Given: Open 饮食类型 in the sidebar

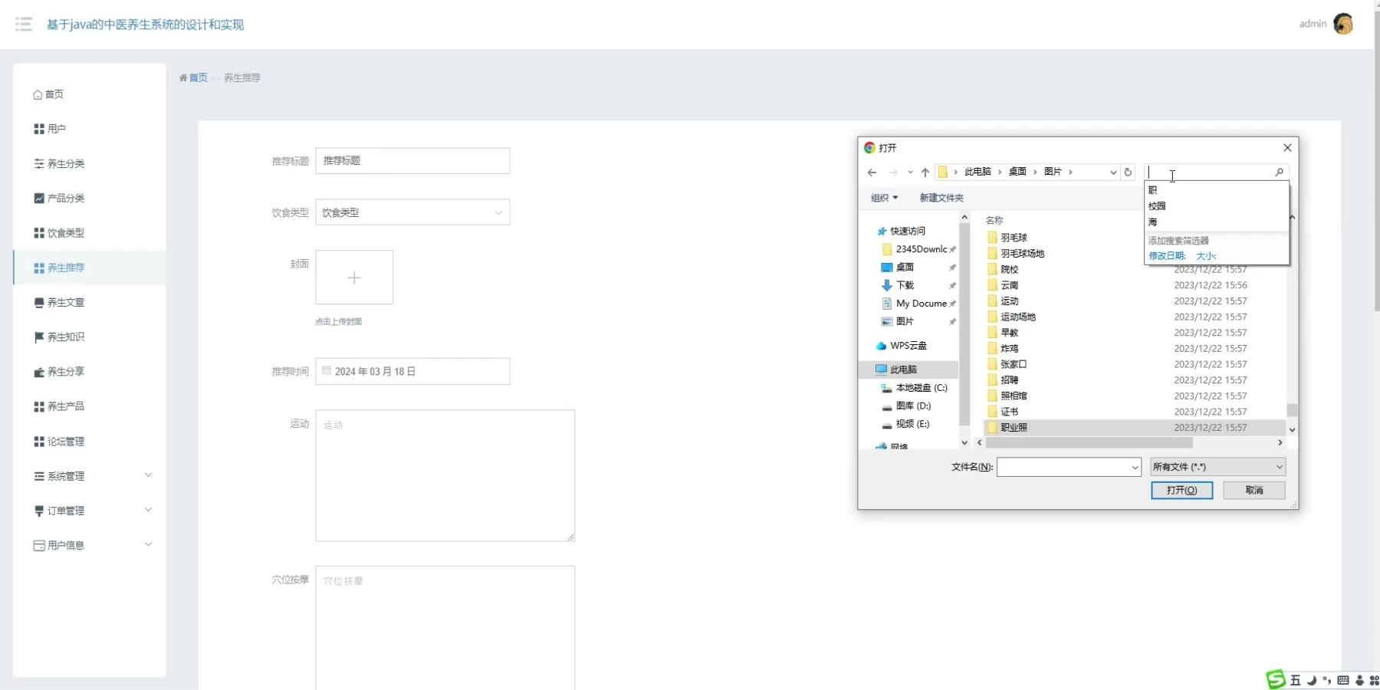Looking at the screenshot, I should 59,232.
